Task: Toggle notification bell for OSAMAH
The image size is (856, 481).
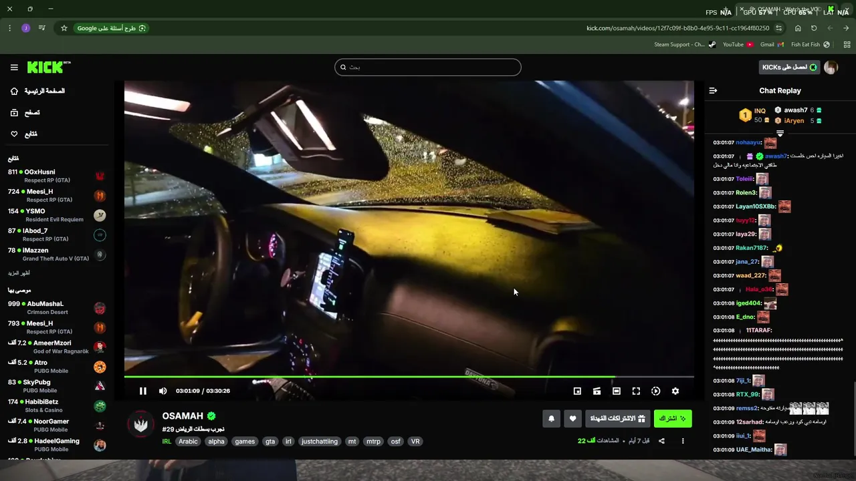Action: 551,419
